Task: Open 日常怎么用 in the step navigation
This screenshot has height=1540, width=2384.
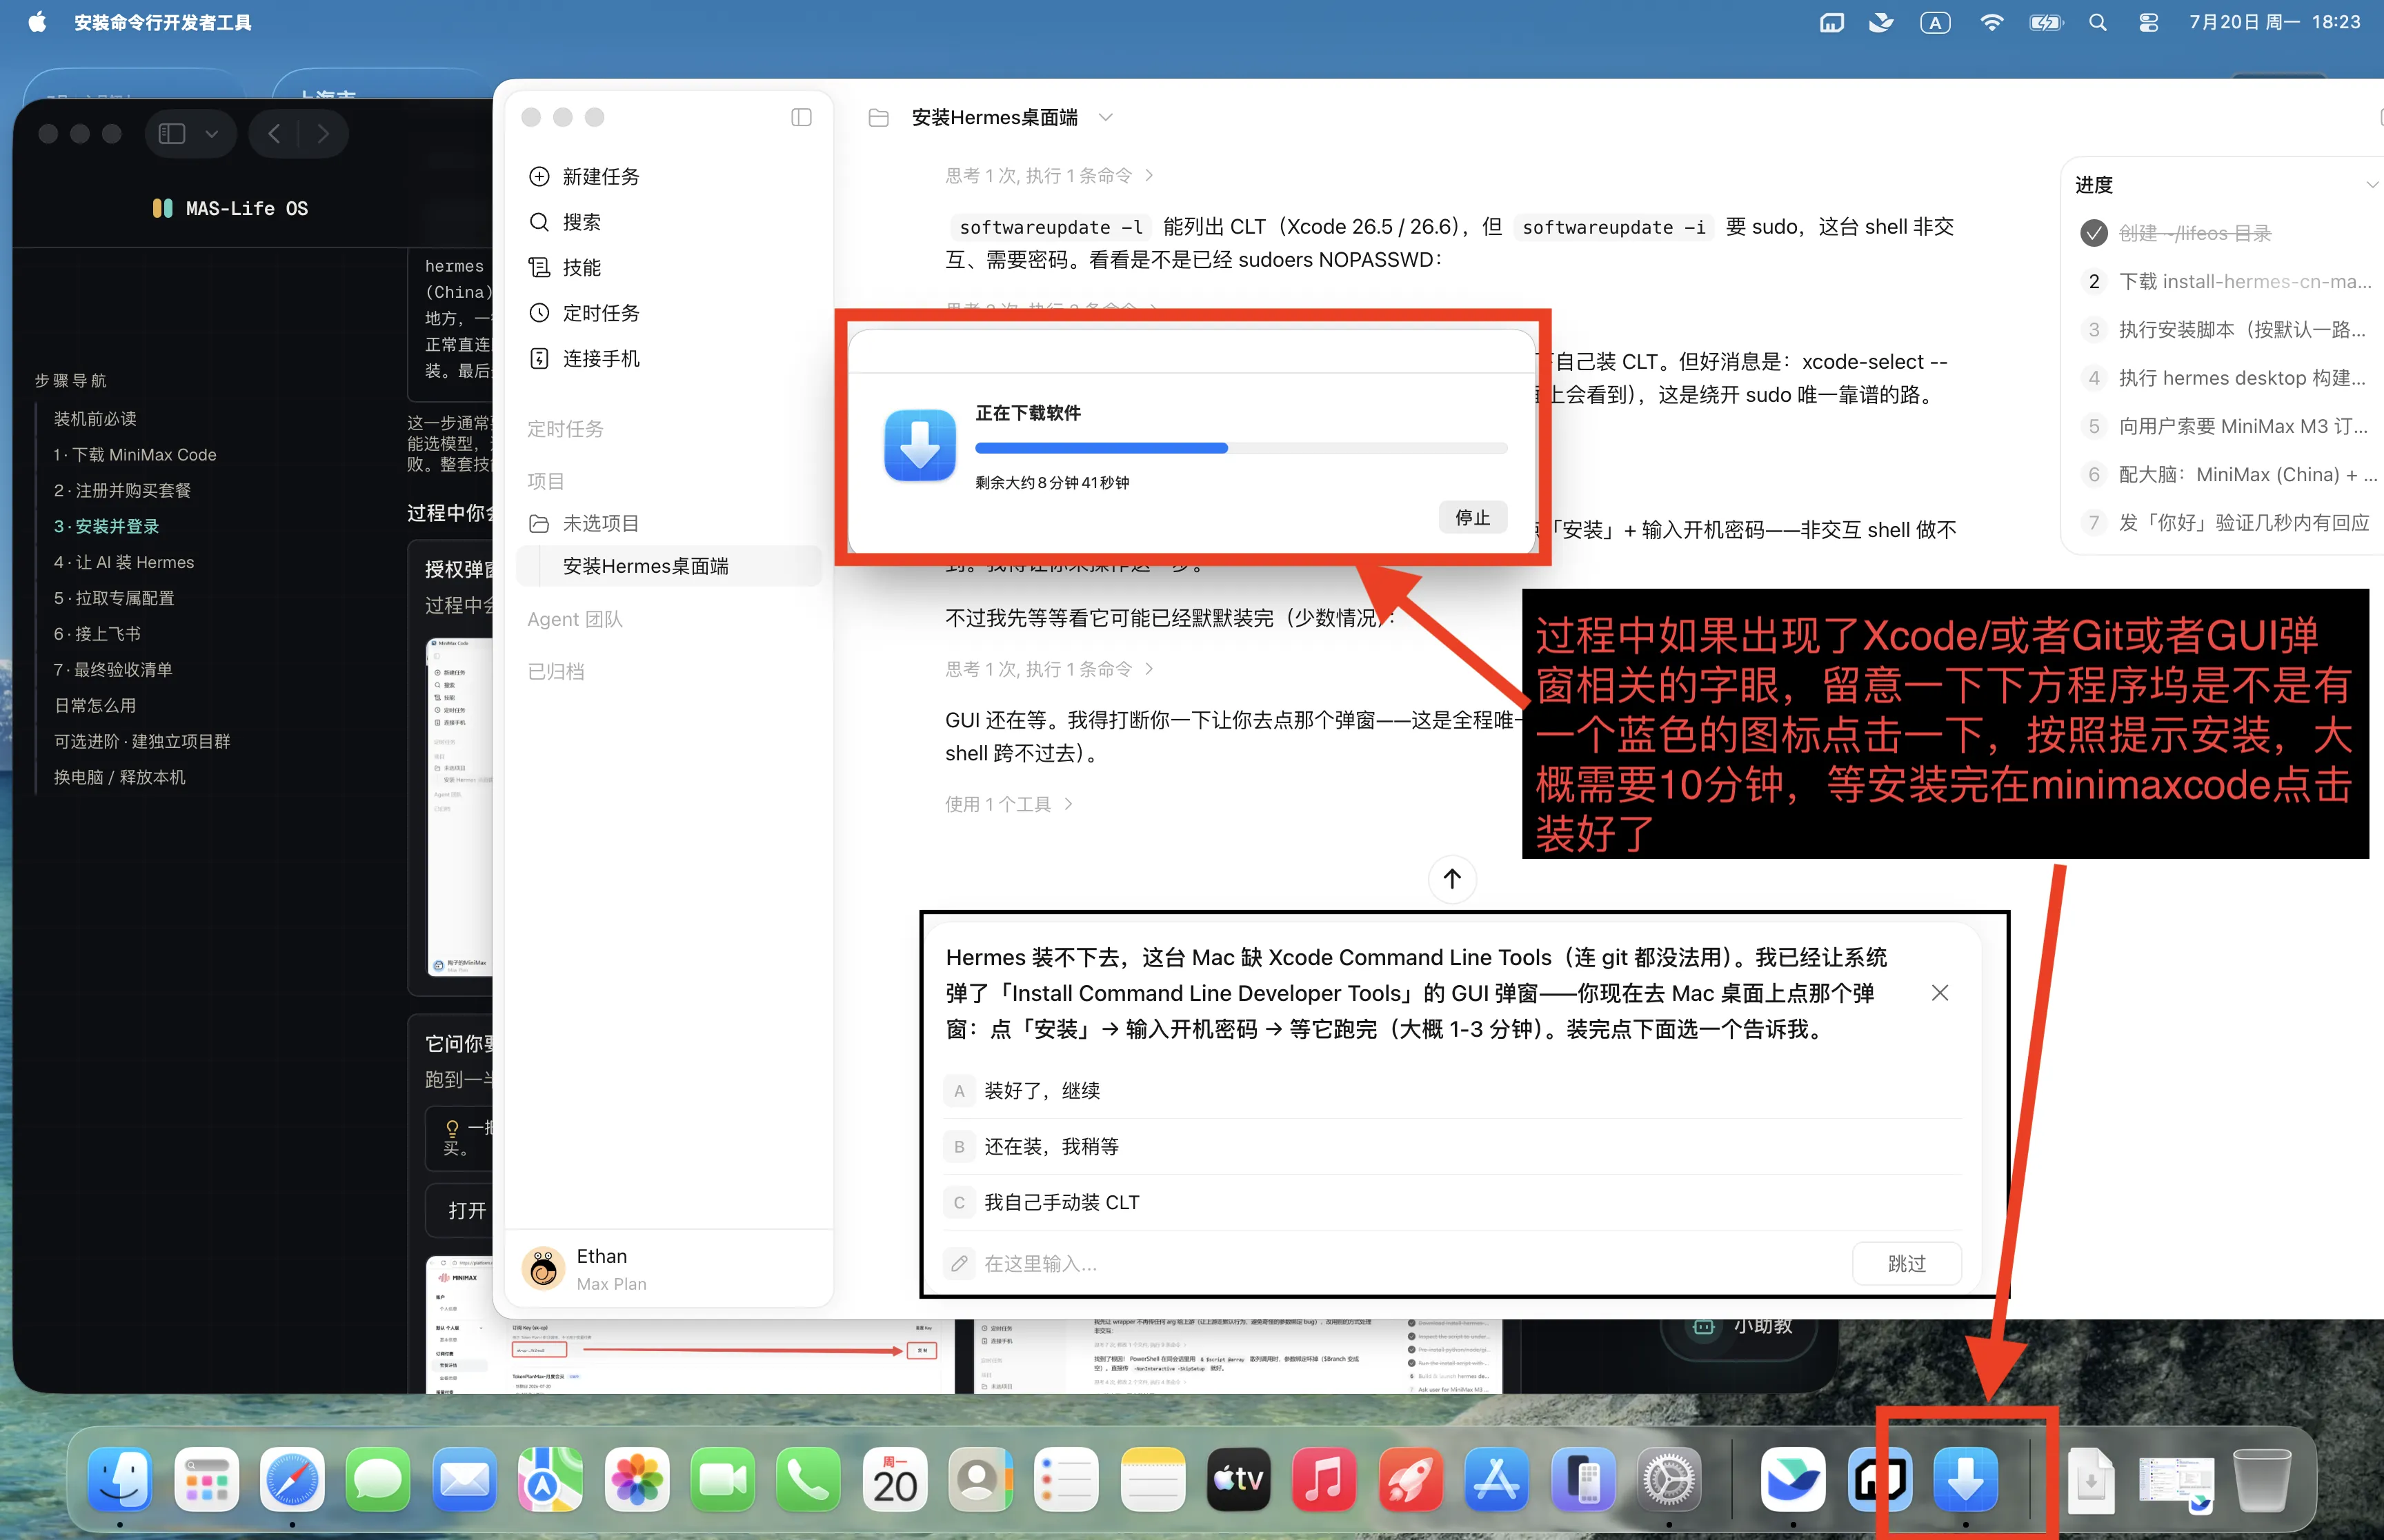Action: tap(95, 706)
